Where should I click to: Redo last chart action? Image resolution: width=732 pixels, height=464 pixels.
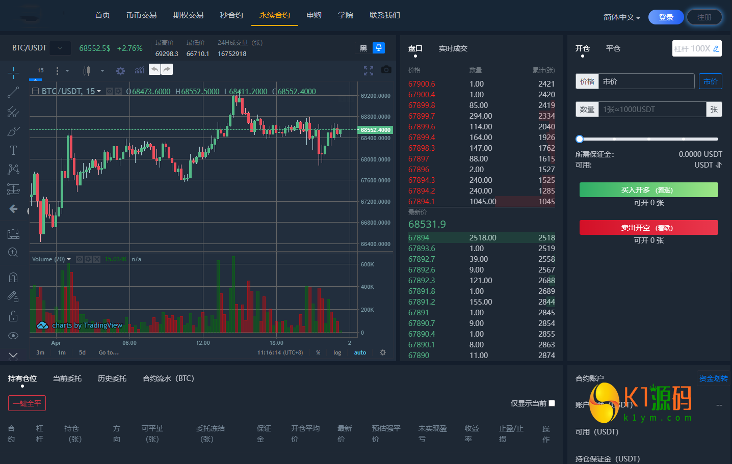point(168,69)
